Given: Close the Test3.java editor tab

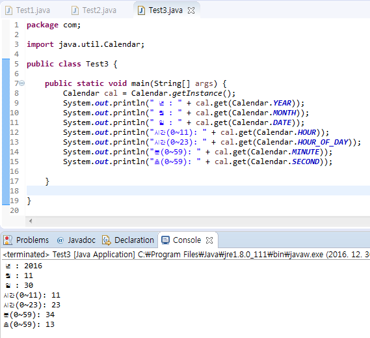Looking at the screenshot, I should (191, 10).
